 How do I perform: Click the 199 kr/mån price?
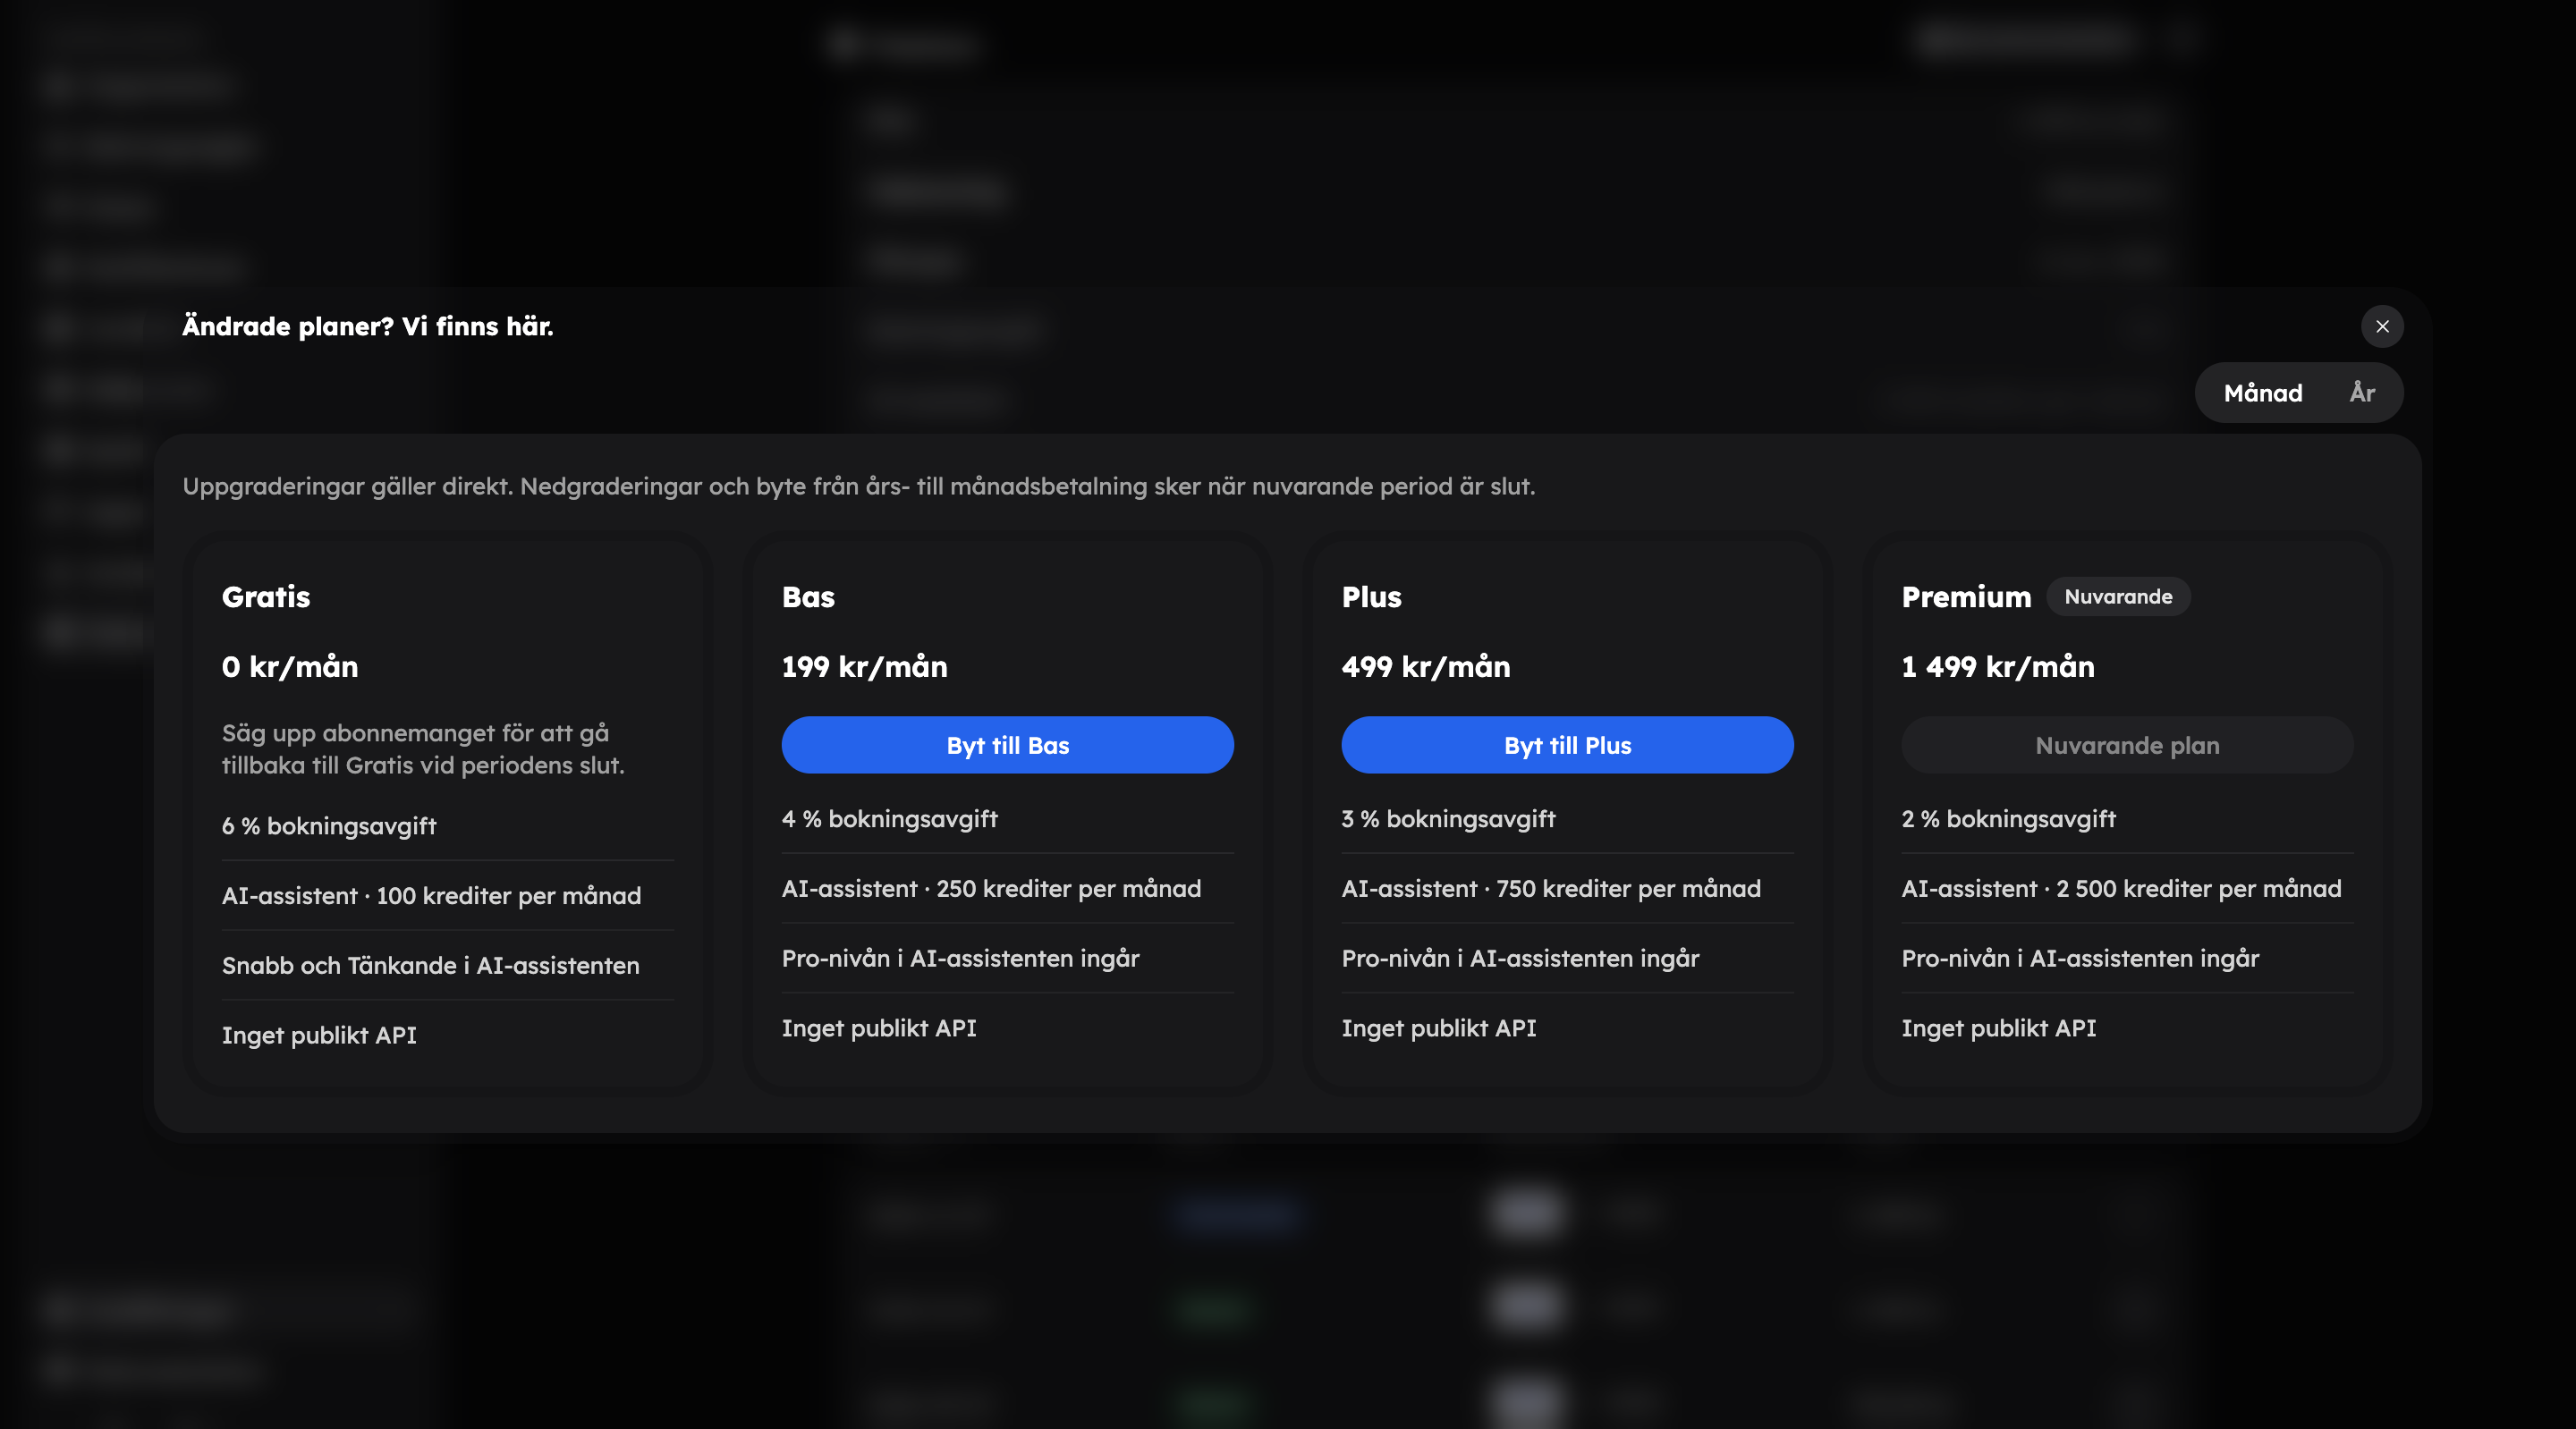[864, 667]
